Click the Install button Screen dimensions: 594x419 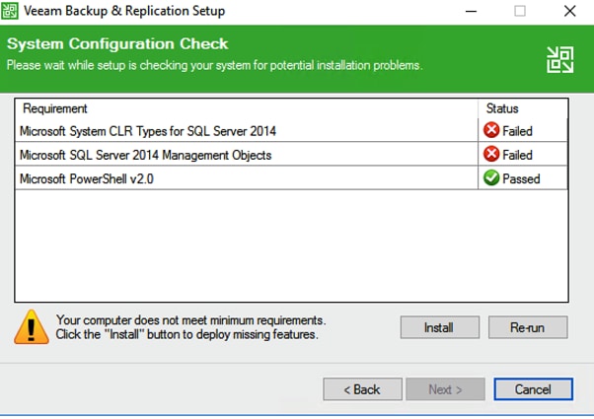pos(439,327)
